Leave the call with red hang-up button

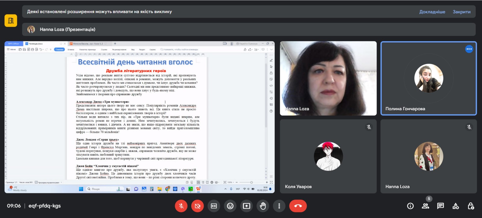click(x=298, y=206)
